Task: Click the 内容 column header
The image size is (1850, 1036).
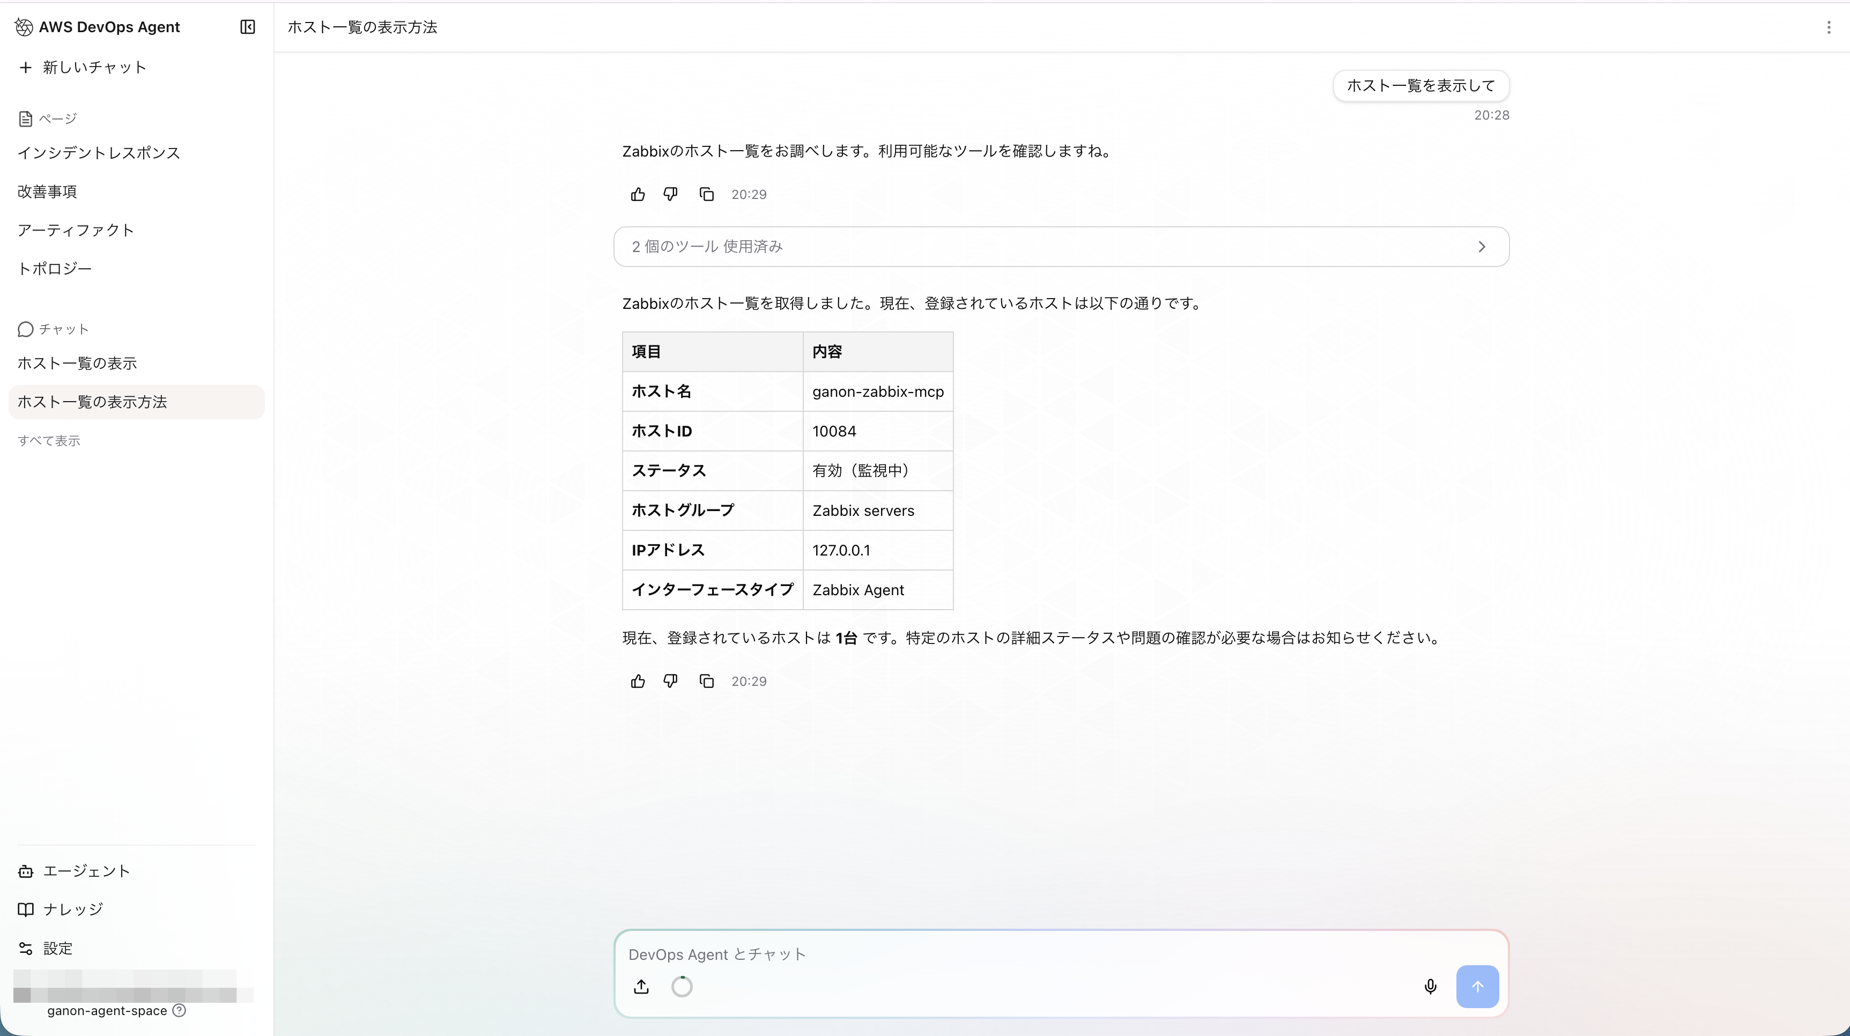Action: click(878, 352)
